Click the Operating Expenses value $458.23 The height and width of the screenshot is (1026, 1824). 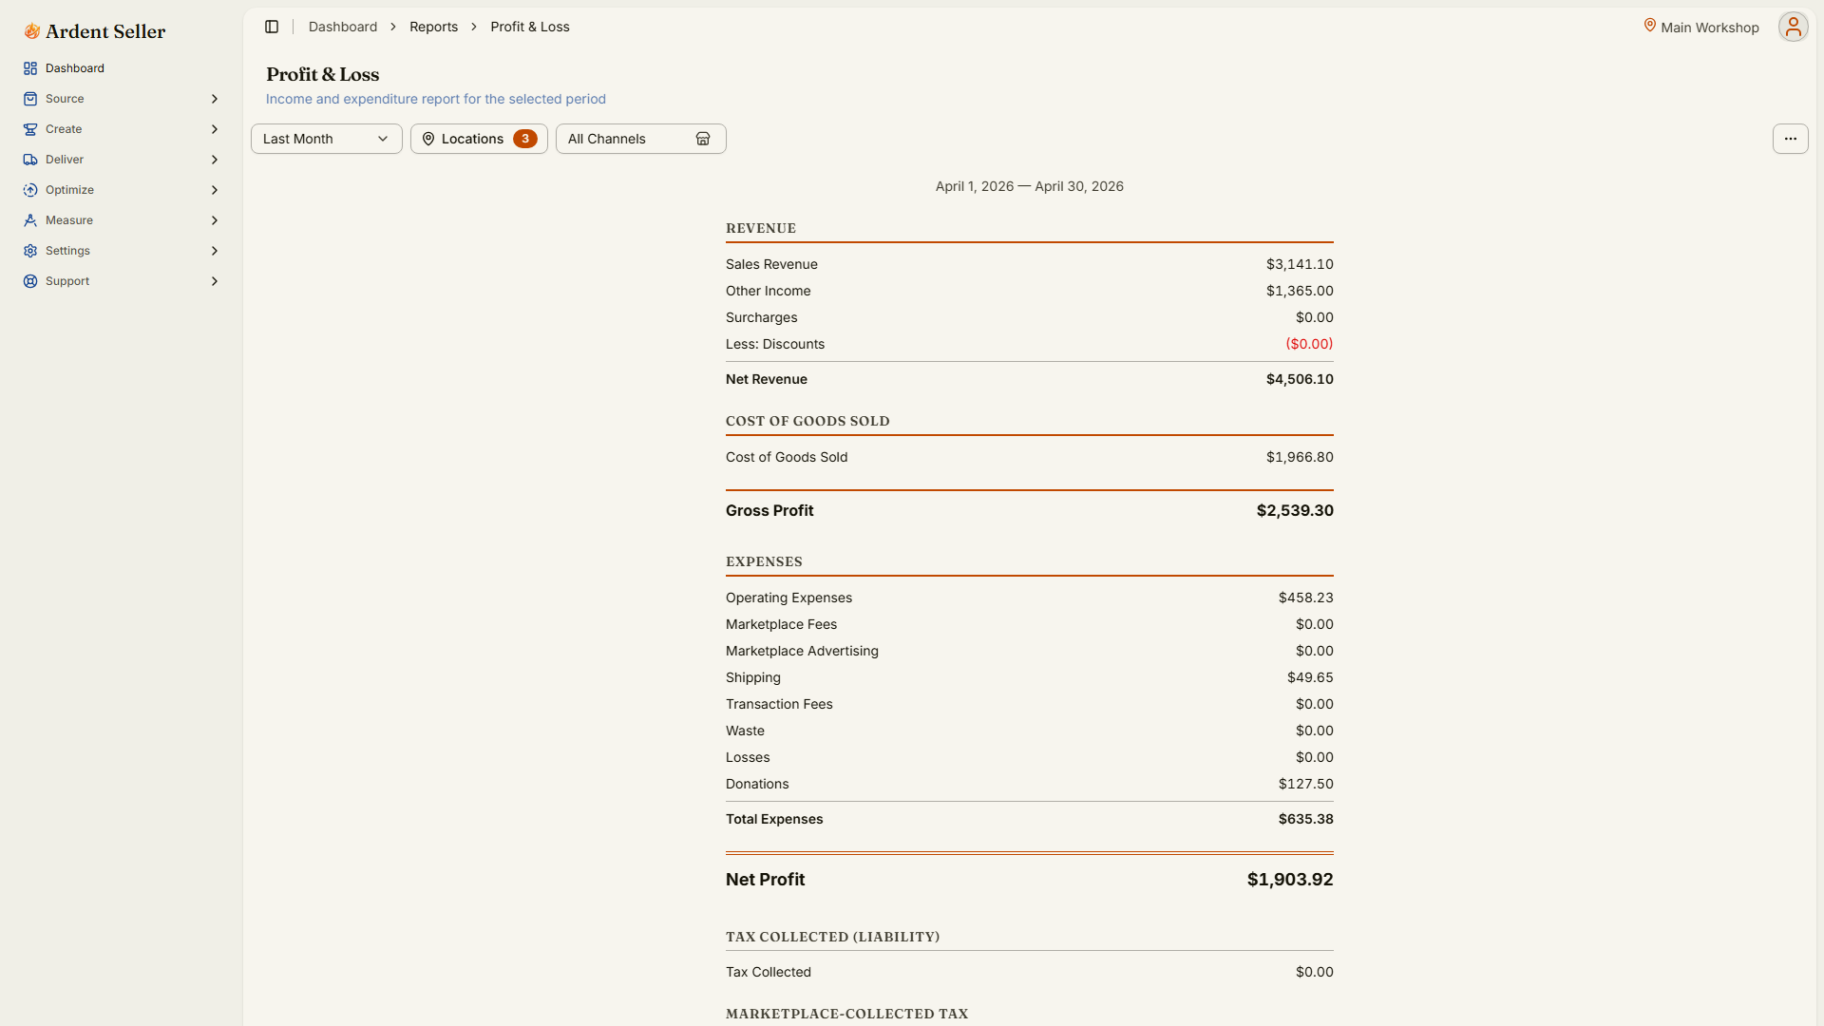point(1305,598)
